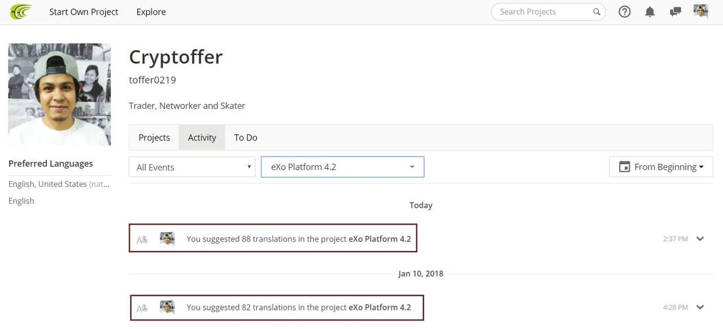Click the 2:37 PM timestamp
Screen dimensions: 723x329
pos(676,239)
